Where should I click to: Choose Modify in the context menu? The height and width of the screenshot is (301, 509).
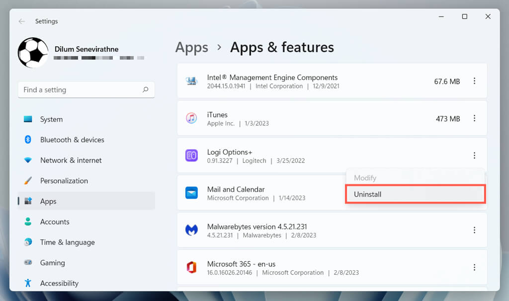click(x=365, y=178)
